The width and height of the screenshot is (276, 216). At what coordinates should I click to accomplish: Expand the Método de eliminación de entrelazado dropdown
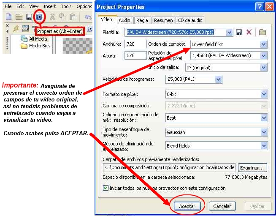point(264,146)
